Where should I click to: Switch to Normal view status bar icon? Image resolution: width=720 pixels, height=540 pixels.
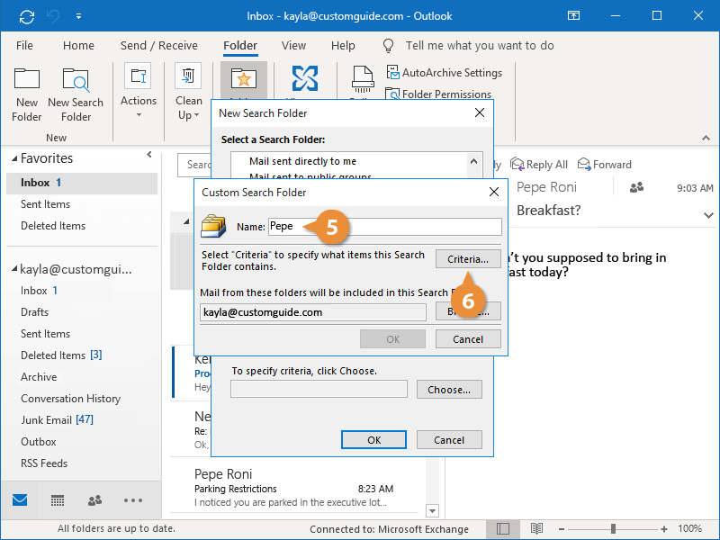coord(503,529)
